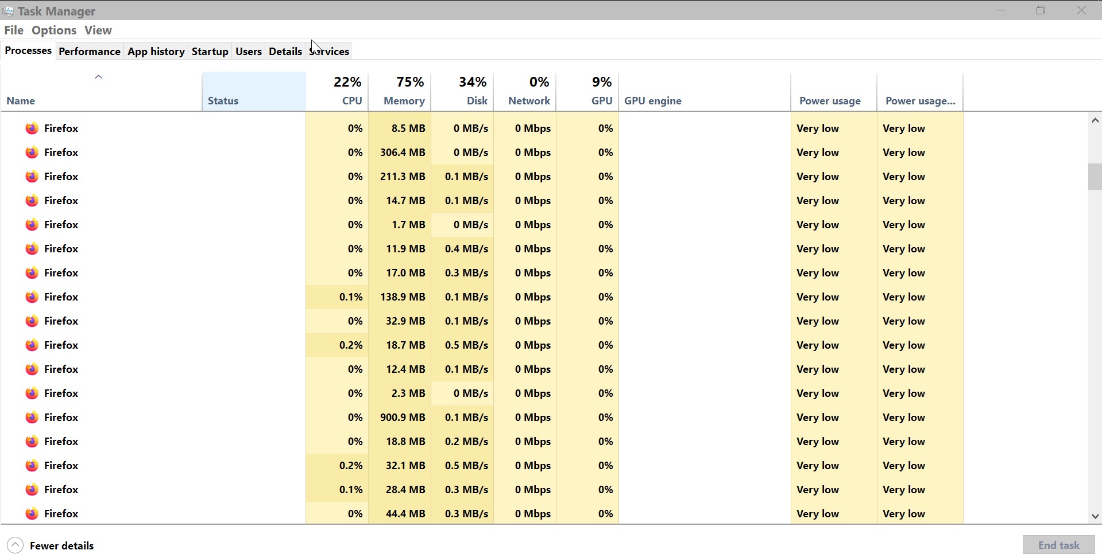Click the Firefox icon using 211.3 MB memory
The height and width of the screenshot is (554, 1102).
point(32,176)
